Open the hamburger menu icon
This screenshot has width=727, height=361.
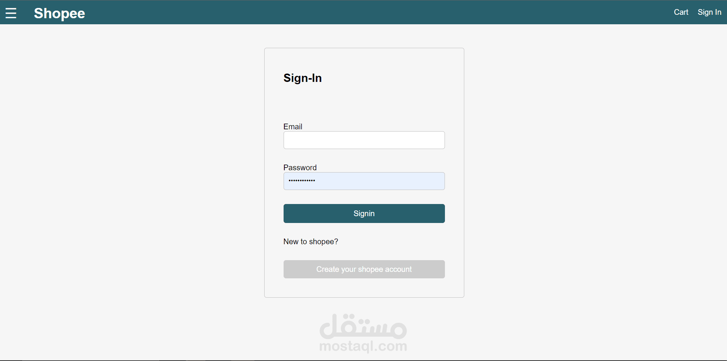pos(11,13)
